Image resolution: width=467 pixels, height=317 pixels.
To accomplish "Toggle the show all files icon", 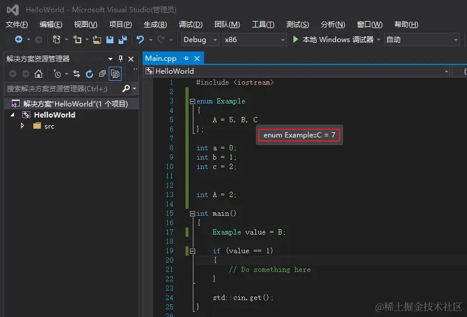I will [x=115, y=74].
